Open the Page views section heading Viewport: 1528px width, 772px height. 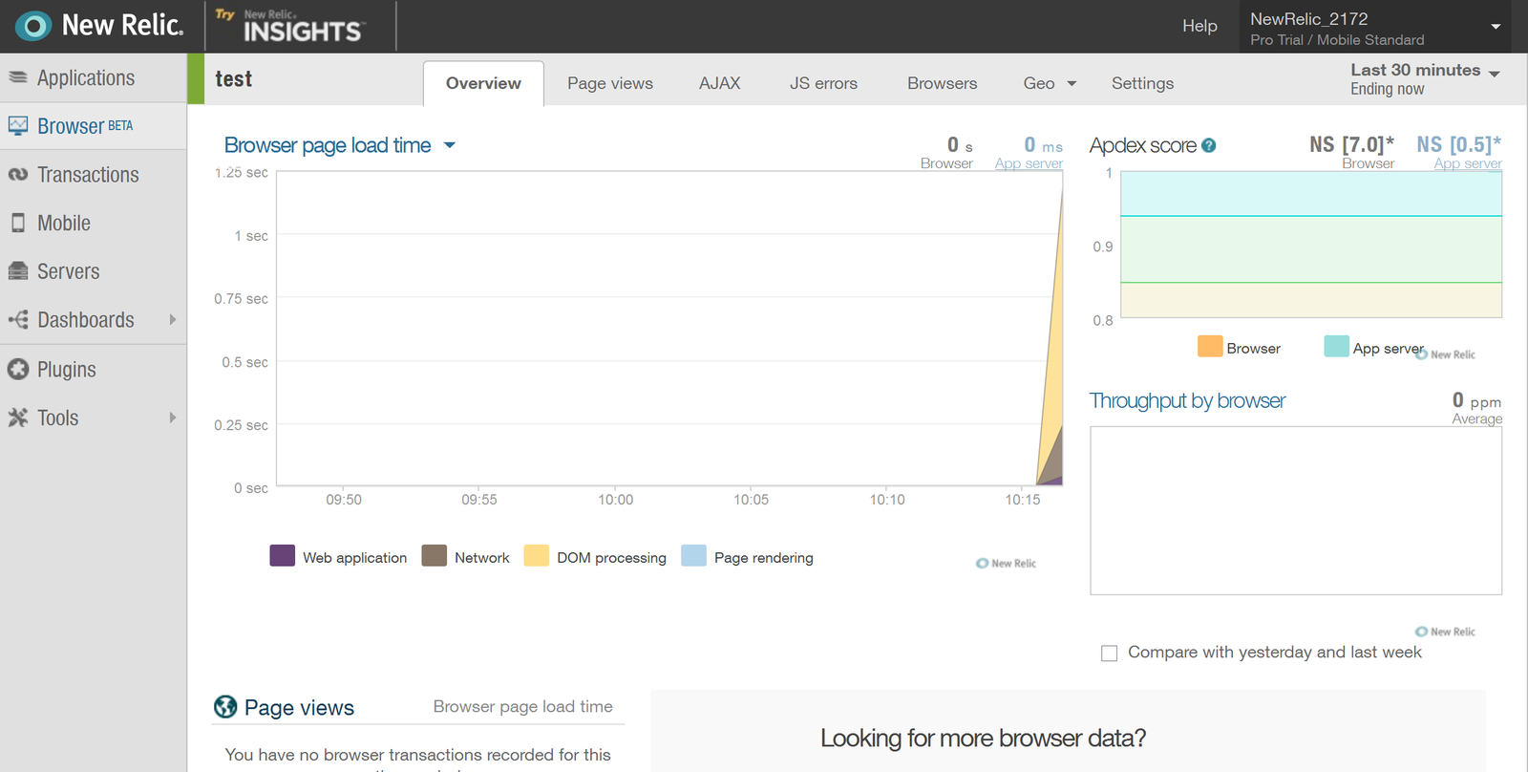299,707
